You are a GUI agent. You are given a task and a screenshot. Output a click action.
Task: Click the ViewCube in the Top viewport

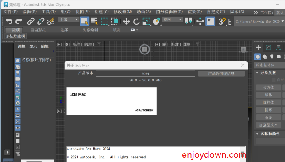coord(145,49)
